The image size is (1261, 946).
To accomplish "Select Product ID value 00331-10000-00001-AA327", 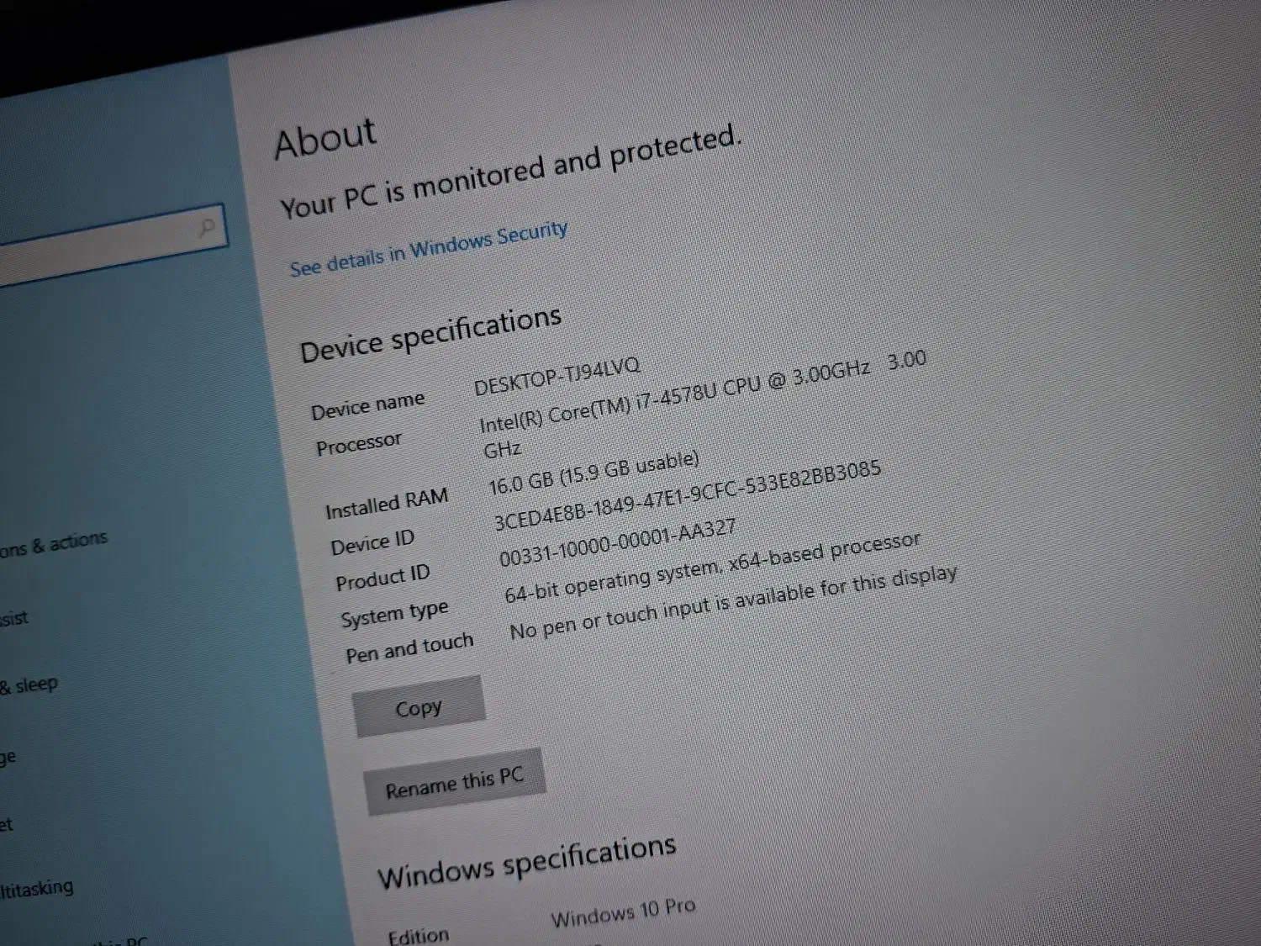I will coord(618,544).
